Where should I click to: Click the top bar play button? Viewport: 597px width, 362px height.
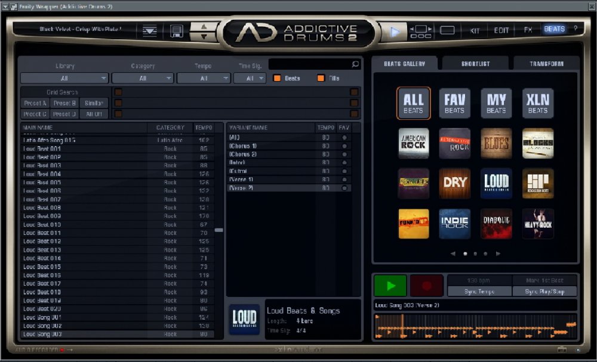click(x=395, y=32)
